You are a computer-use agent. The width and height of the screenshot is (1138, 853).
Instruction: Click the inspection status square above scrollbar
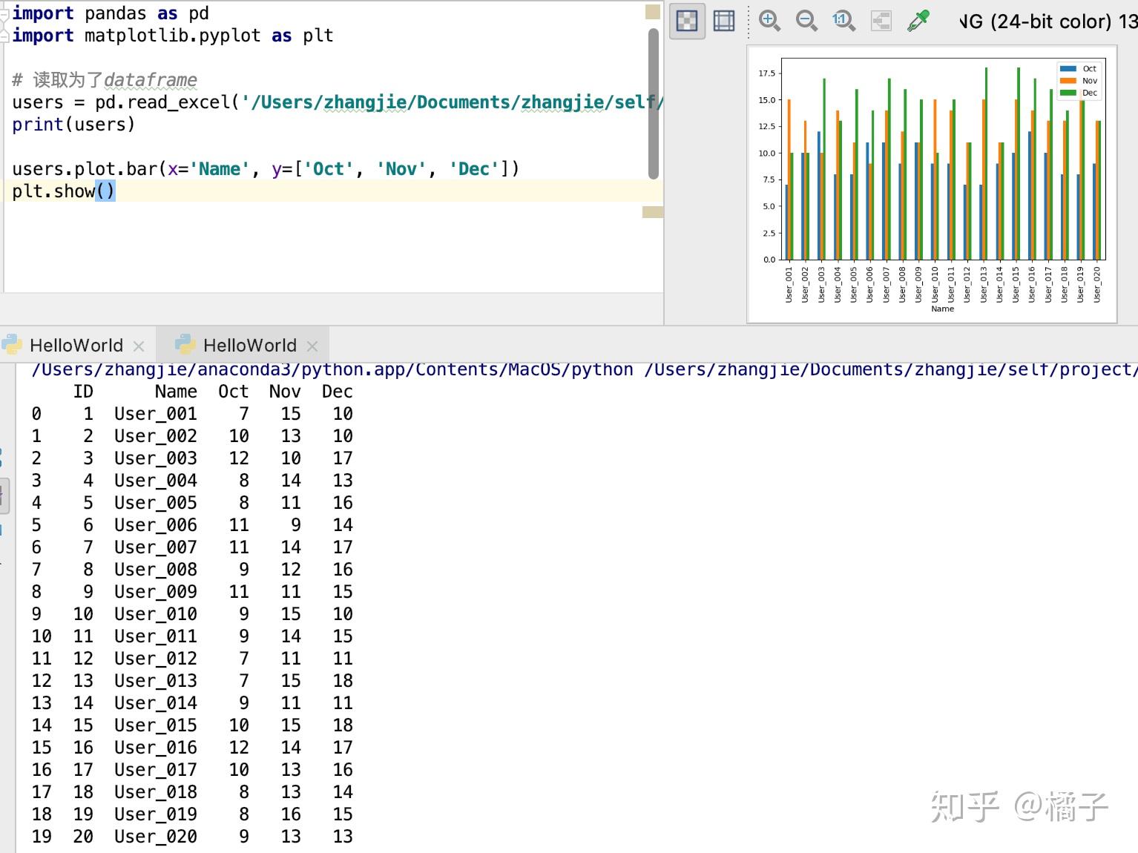tap(653, 11)
